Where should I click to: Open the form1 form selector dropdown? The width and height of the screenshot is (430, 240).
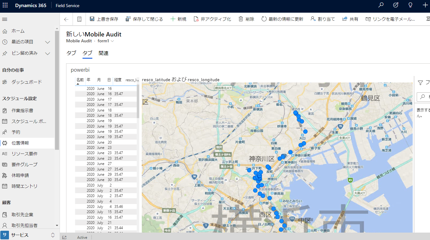[106, 41]
